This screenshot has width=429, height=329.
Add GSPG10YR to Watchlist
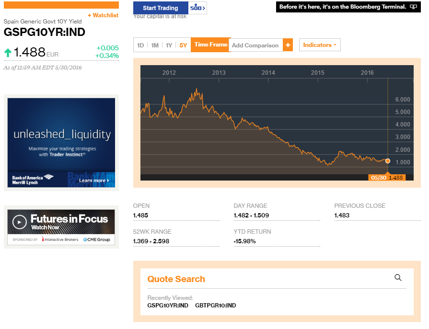coord(103,15)
